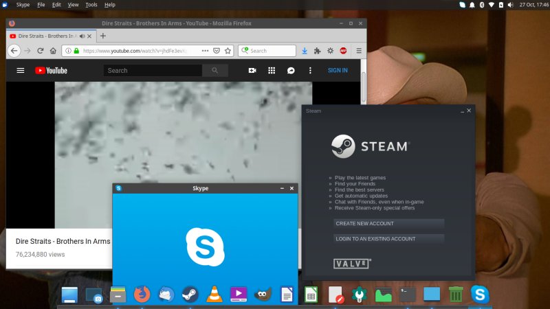This screenshot has width=550, height=309.
Task: Open the YouTube guide hamburger menu
Action: coord(21,71)
